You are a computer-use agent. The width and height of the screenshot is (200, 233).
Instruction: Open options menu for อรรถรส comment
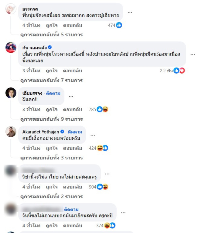pyautogui.click(x=130, y=12)
